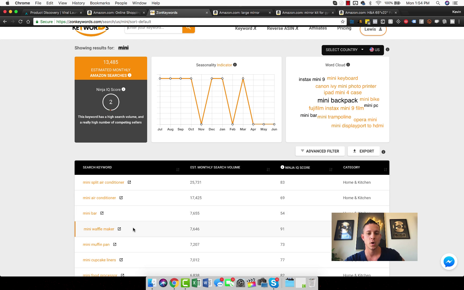Screen dimensions: 464x290
Task: Click the November data point on seasonality chart
Action: (201, 124)
